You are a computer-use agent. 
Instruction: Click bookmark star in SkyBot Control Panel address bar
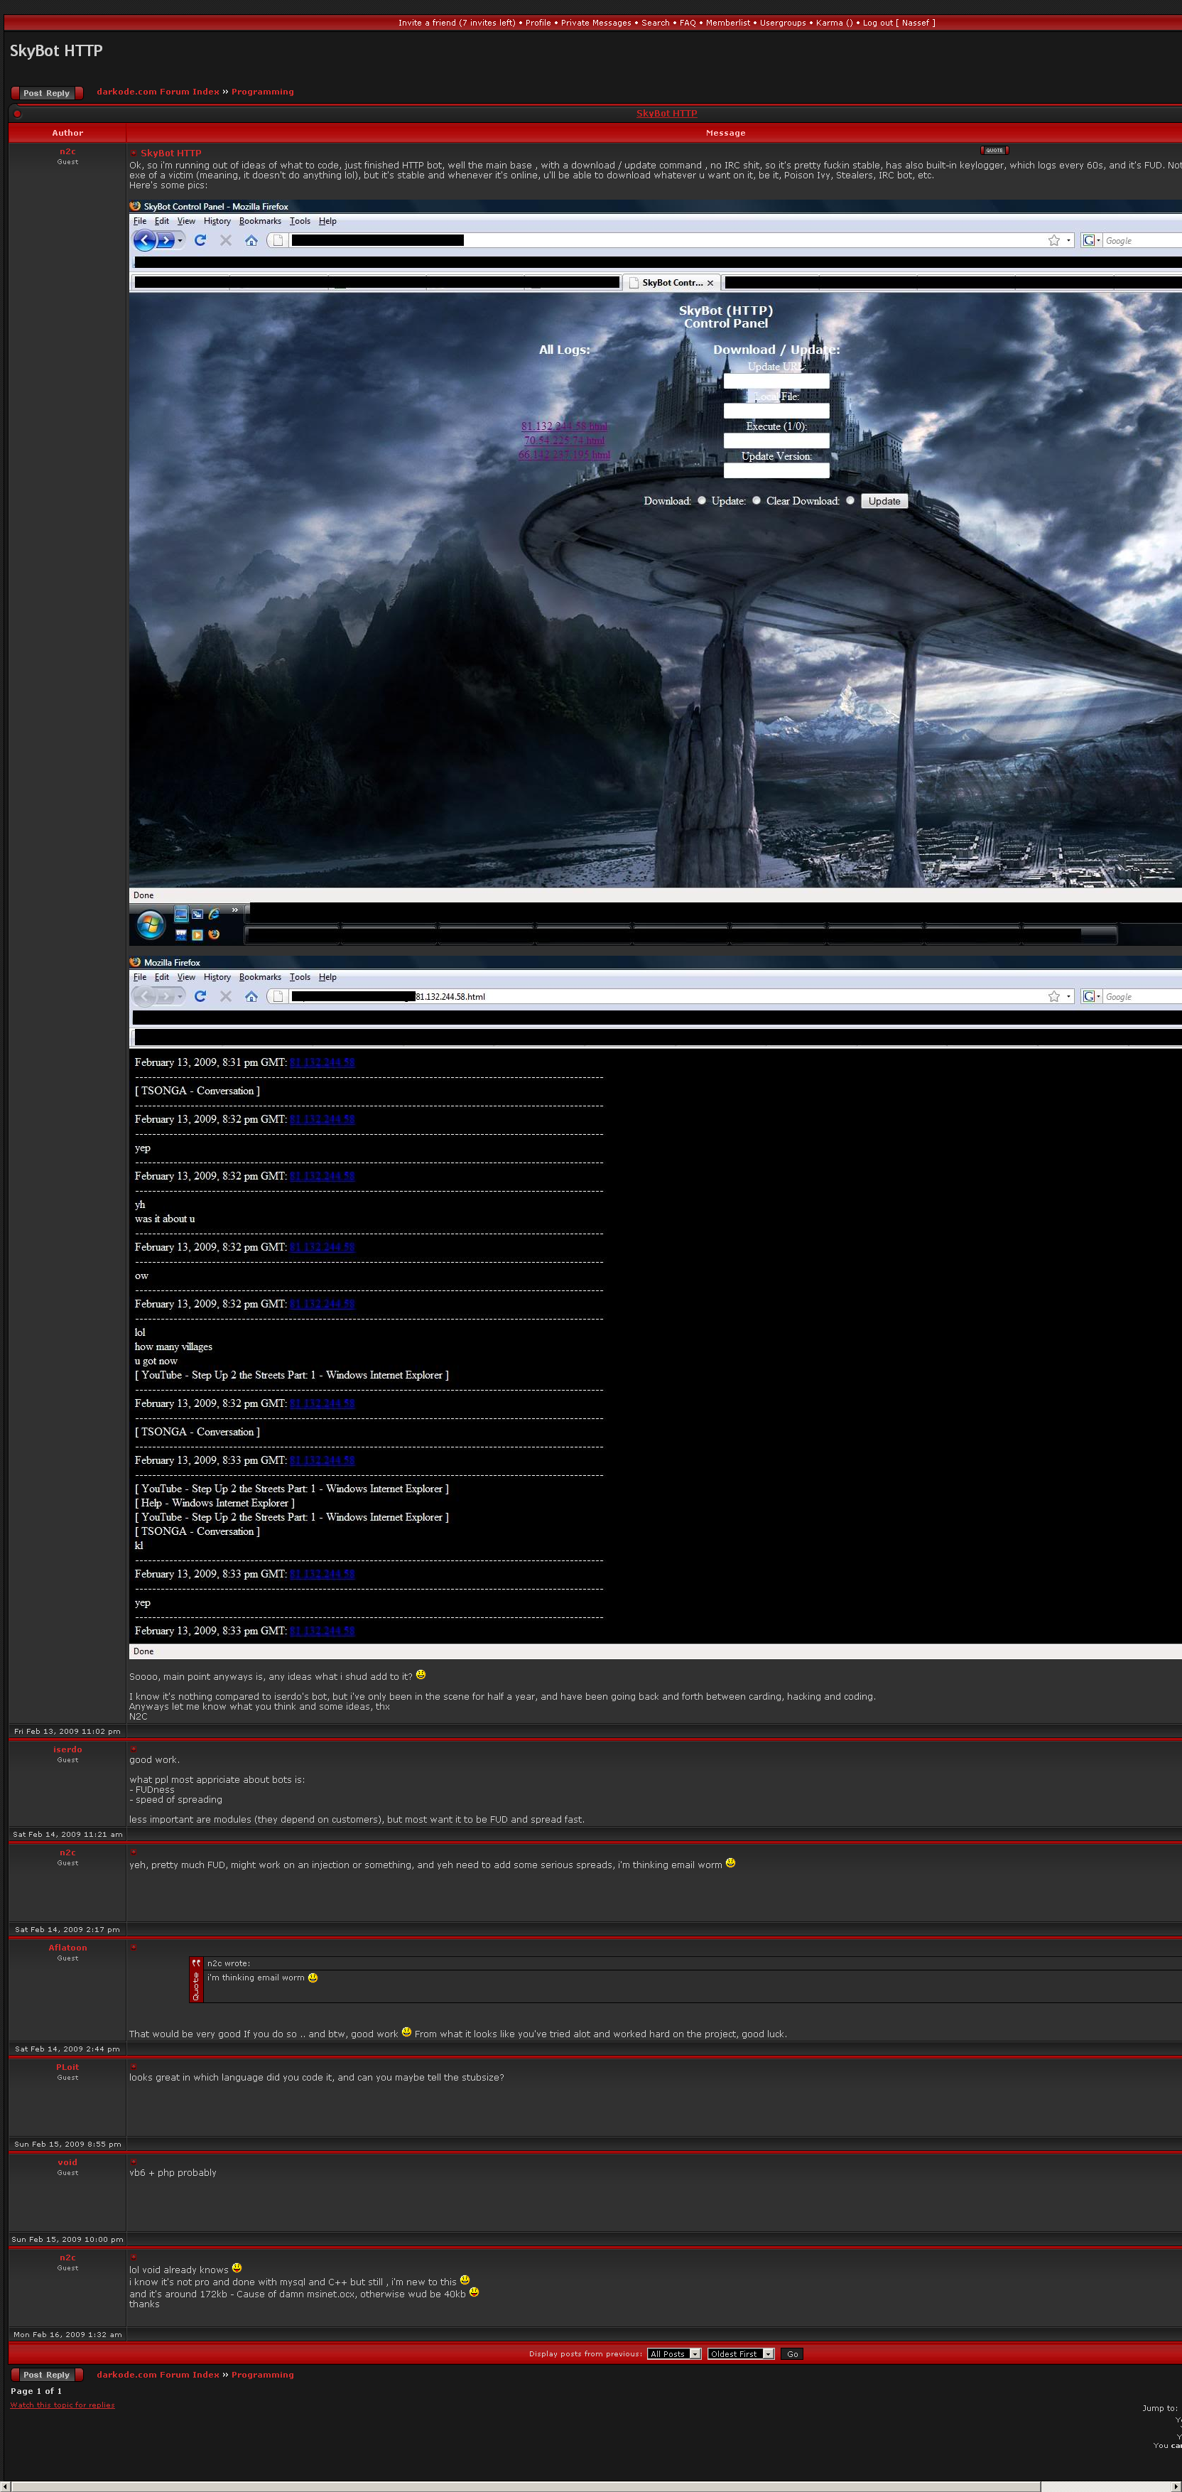click(x=1053, y=240)
